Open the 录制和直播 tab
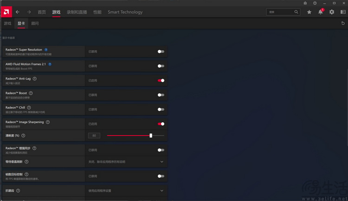The height and width of the screenshot is (201, 348). point(77,12)
